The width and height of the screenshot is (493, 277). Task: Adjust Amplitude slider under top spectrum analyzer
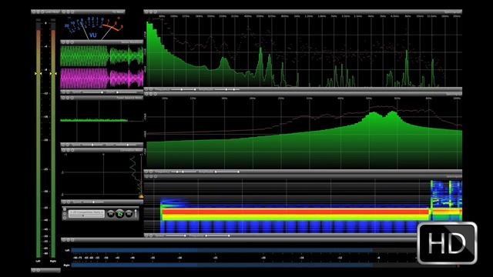click(x=227, y=89)
